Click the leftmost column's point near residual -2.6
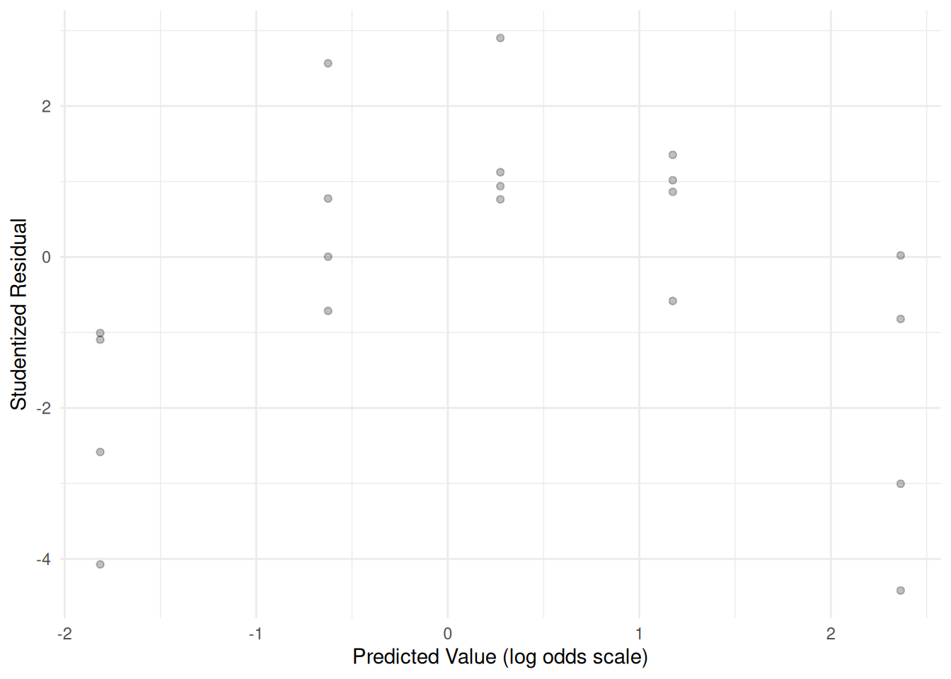The height and width of the screenshot is (679, 951). pyautogui.click(x=100, y=452)
